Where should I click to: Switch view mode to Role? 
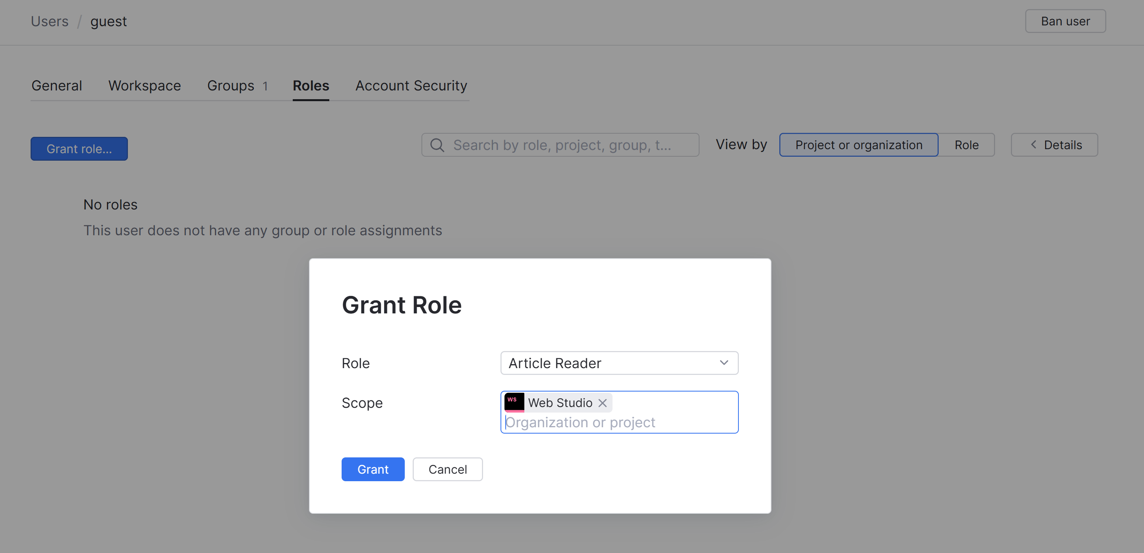tap(967, 144)
